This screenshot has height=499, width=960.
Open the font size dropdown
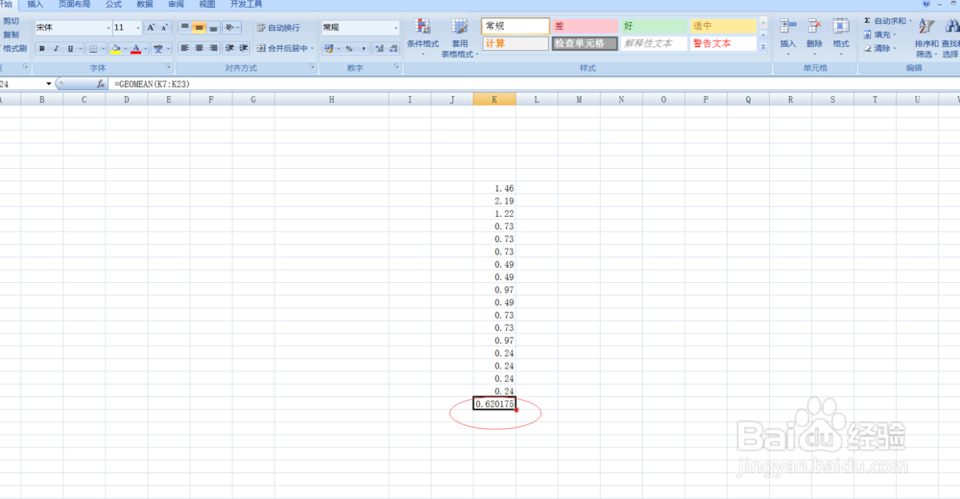[137, 28]
